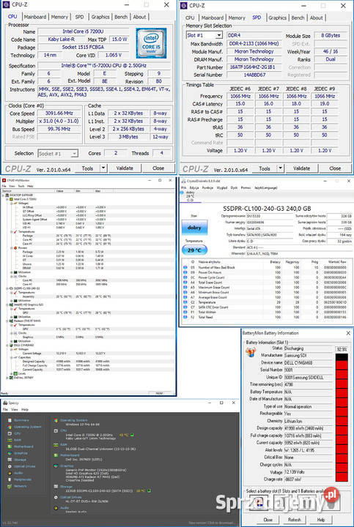Select the Network icon in Speccy sidebar

click(x=10, y=486)
